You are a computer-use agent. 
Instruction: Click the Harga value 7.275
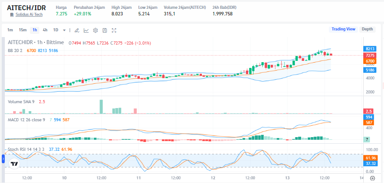pos(61,14)
